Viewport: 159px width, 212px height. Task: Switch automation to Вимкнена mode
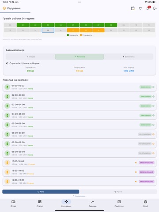(x=129, y=57)
